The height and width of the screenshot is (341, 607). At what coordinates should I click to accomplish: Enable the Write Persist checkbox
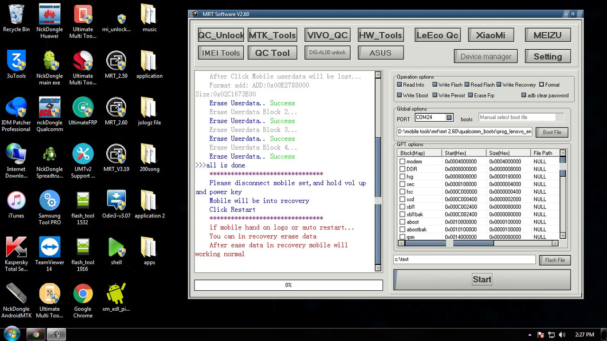435,95
